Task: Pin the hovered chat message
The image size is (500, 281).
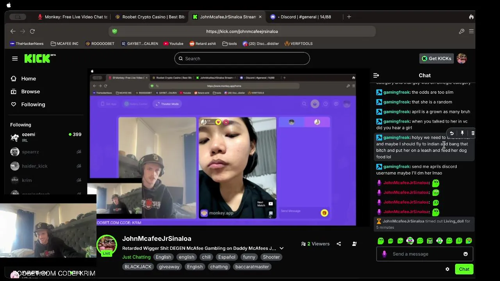Action: 462,133
